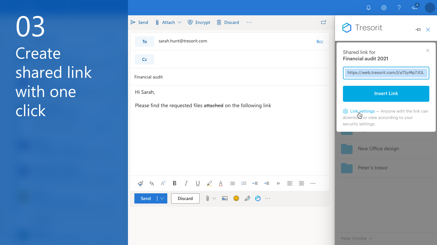Apply quote formatting
Viewport: 437px width, 245px height.
pyautogui.click(x=278, y=183)
